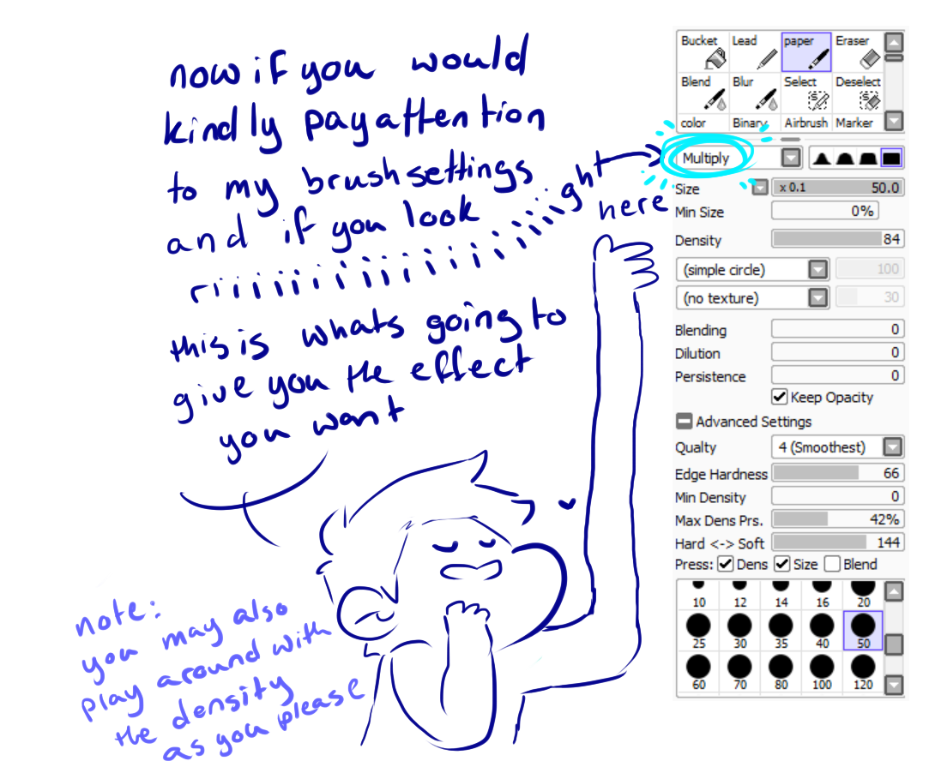Expand the (no texture) dropdown
This screenshot has height=773, width=929.
click(818, 298)
